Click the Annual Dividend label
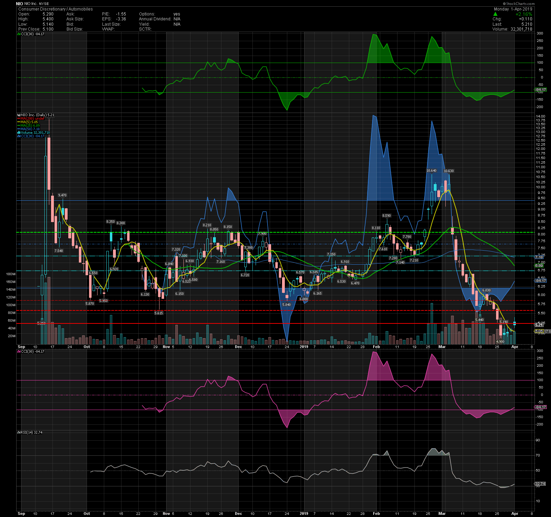The width and height of the screenshot is (551, 517). (x=155, y=19)
